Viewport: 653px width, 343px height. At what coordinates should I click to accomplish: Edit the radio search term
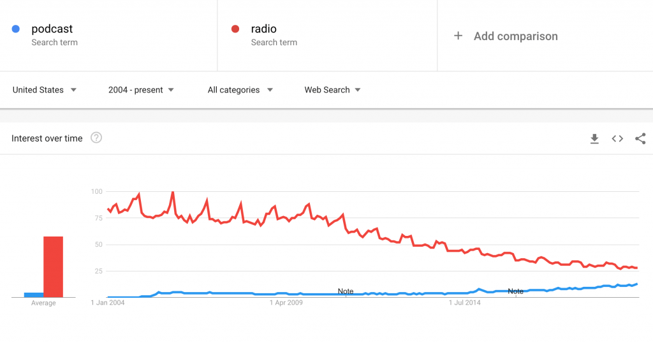click(x=263, y=29)
